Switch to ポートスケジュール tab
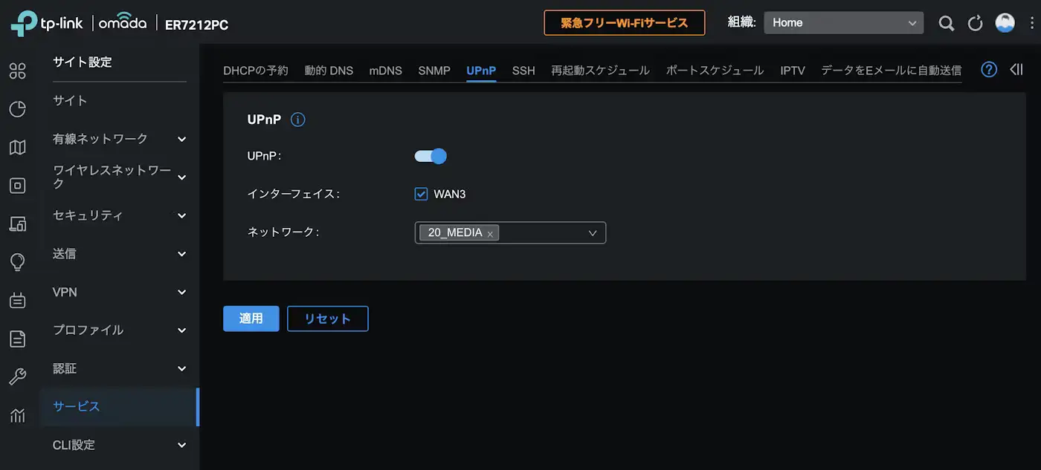 (x=715, y=70)
